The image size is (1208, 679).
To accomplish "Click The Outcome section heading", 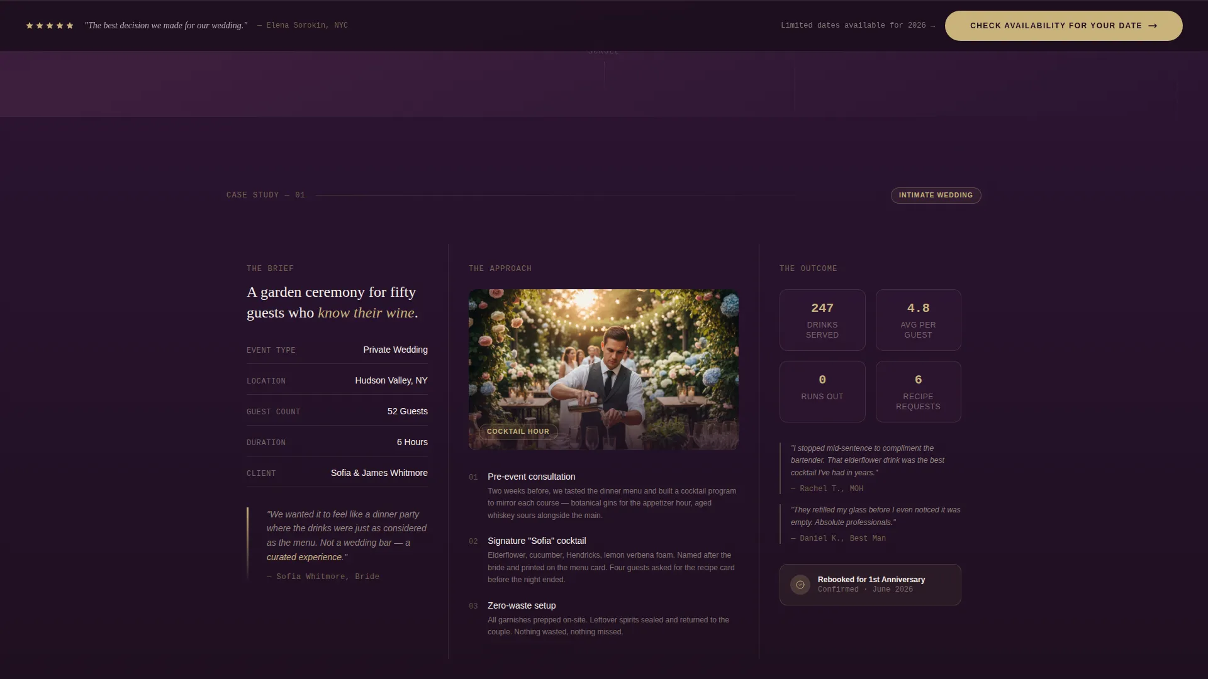I will tap(808, 269).
